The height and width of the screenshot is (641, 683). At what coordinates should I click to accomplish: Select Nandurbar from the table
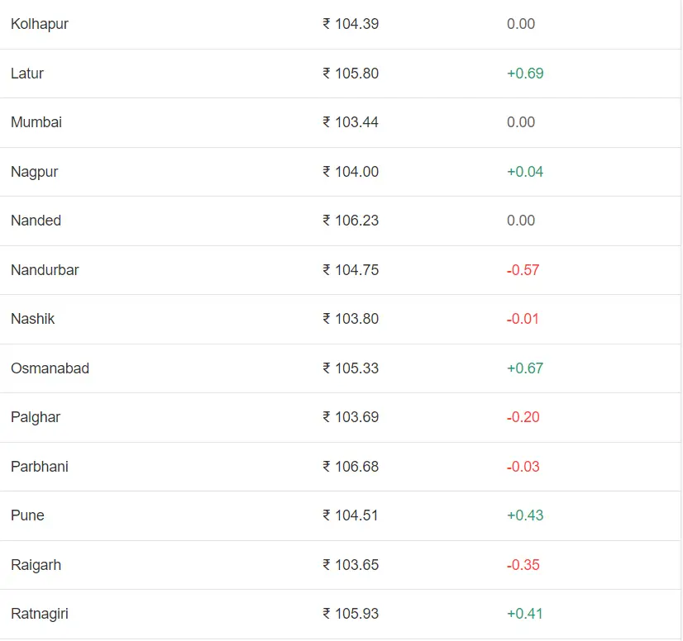(45, 270)
